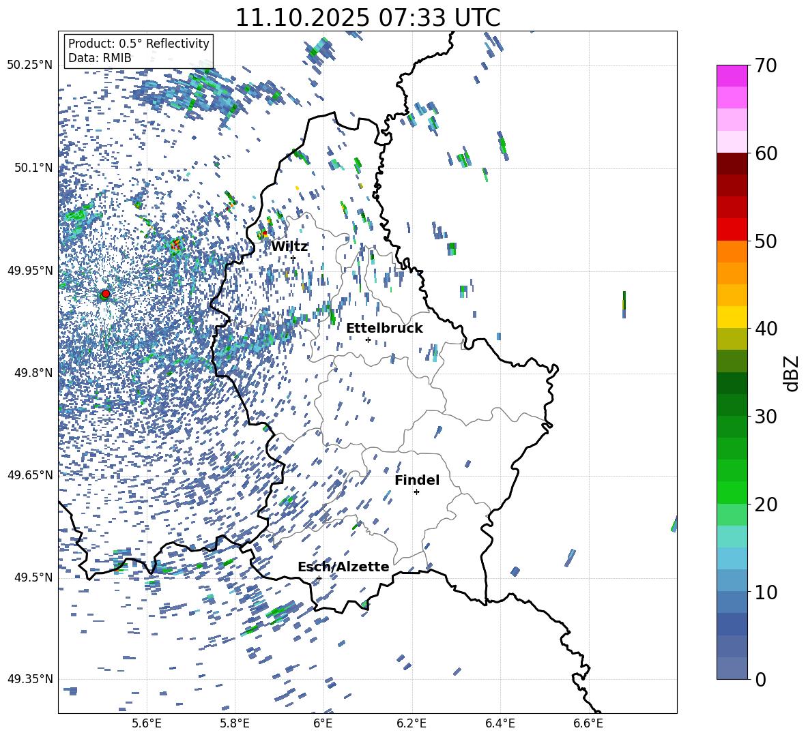808x737 pixels.
Task: Pick the bright green swatch just above 20
Action: [x=732, y=492]
